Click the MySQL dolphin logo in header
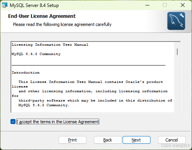The height and width of the screenshot is (150, 192). 176,21
